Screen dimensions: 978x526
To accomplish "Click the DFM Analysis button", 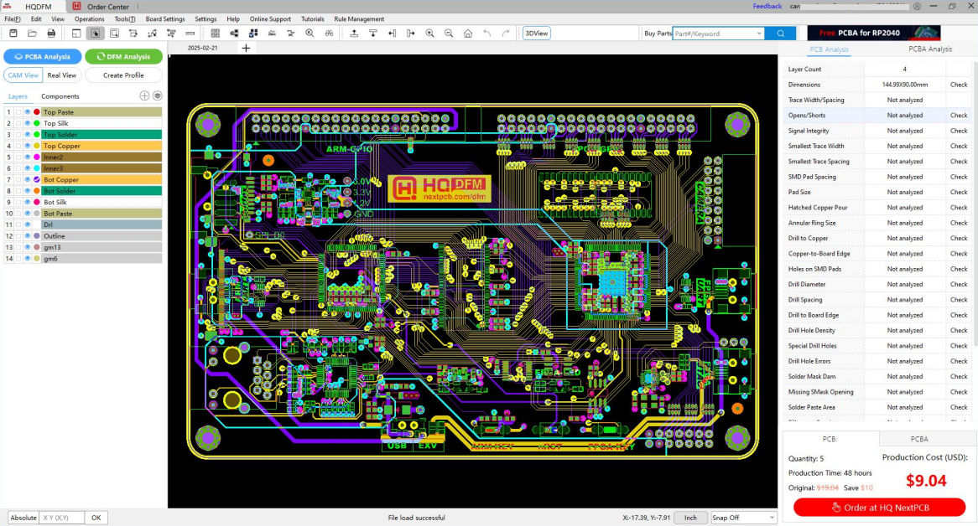I will coord(123,57).
